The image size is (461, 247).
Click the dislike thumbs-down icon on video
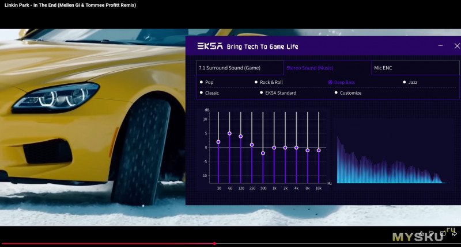[x=431, y=234]
